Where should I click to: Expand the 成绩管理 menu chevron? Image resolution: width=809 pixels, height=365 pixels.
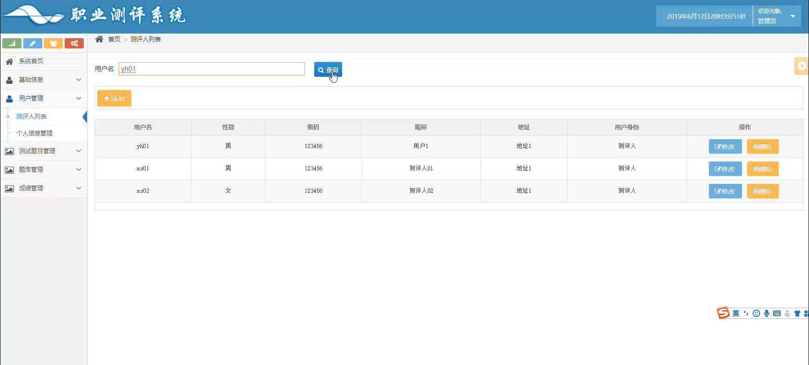point(79,188)
